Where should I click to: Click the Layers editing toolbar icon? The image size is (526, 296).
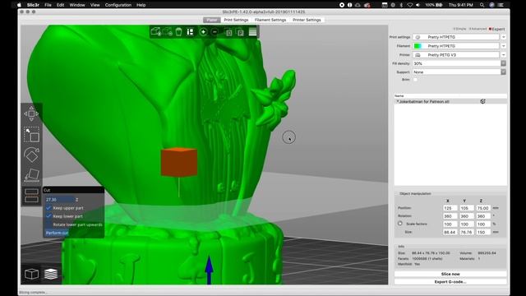[252, 32]
